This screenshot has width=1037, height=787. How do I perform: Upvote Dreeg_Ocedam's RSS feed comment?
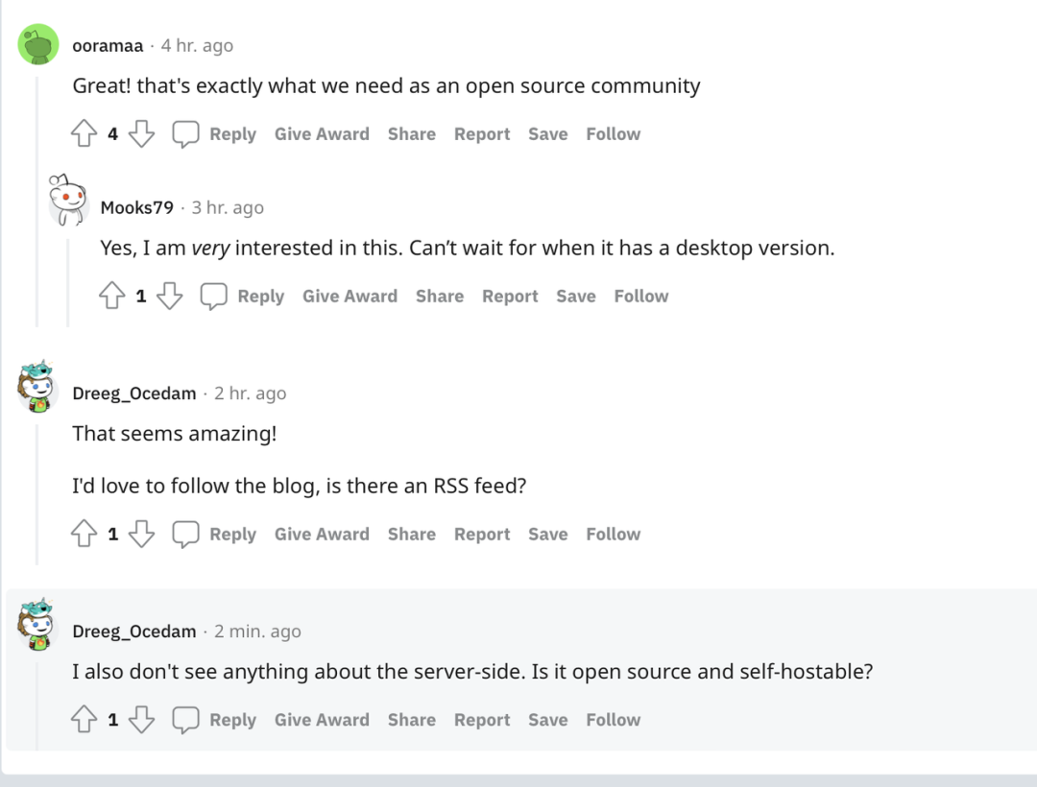[x=84, y=535]
